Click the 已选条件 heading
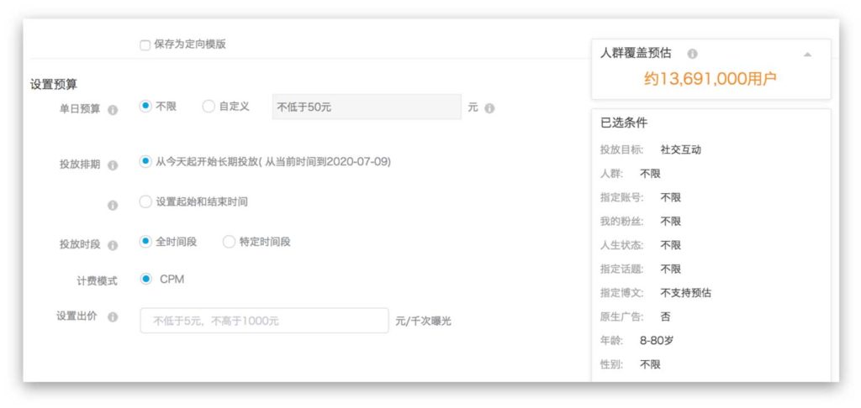Screen dimensions: 861x408 tap(624, 123)
